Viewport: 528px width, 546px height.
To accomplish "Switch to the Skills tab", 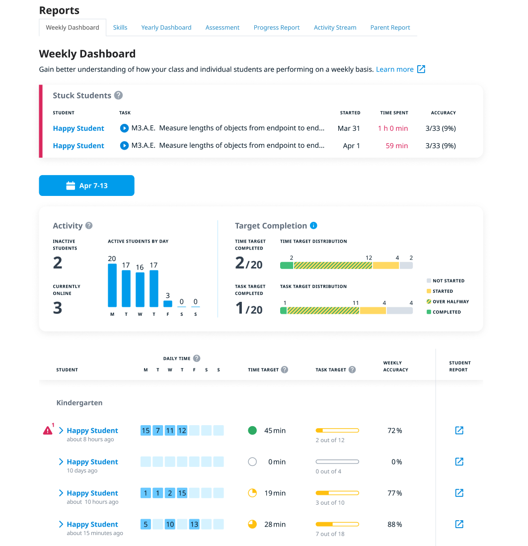I will 120,28.
